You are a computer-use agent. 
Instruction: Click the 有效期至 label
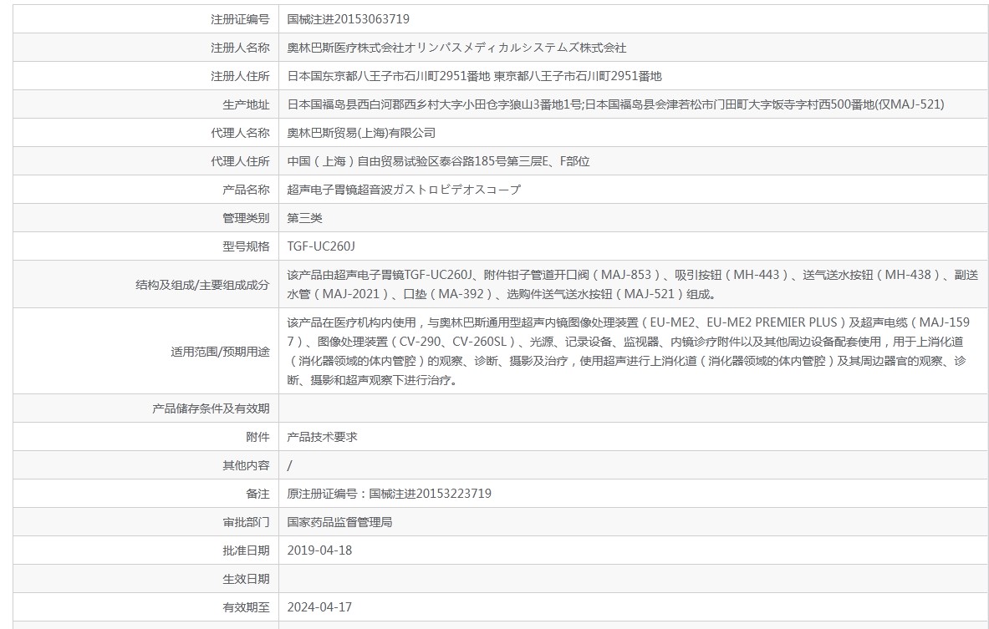click(246, 607)
